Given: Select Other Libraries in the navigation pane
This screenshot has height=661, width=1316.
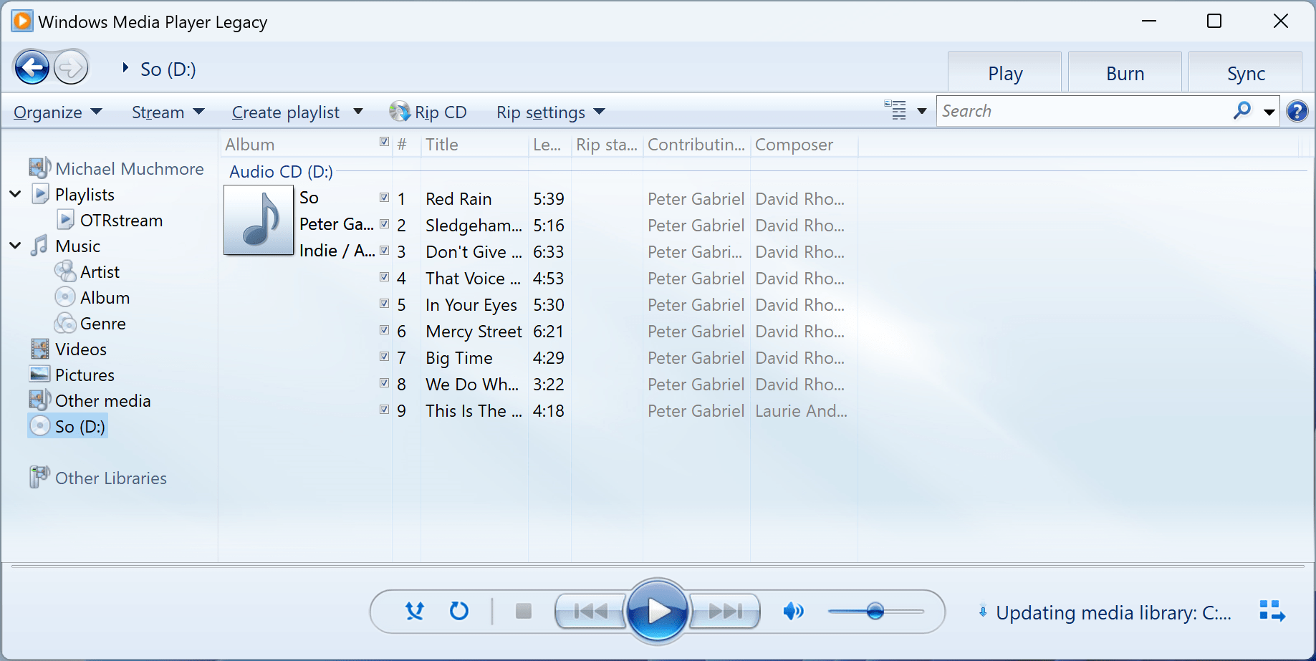Looking at the screenshot, I should (x=111, y=478).
